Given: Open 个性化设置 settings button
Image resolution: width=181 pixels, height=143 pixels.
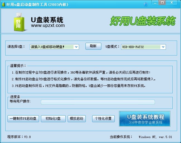Looking at the screenshot, I should pyautogui.click(x=103, y=119).
